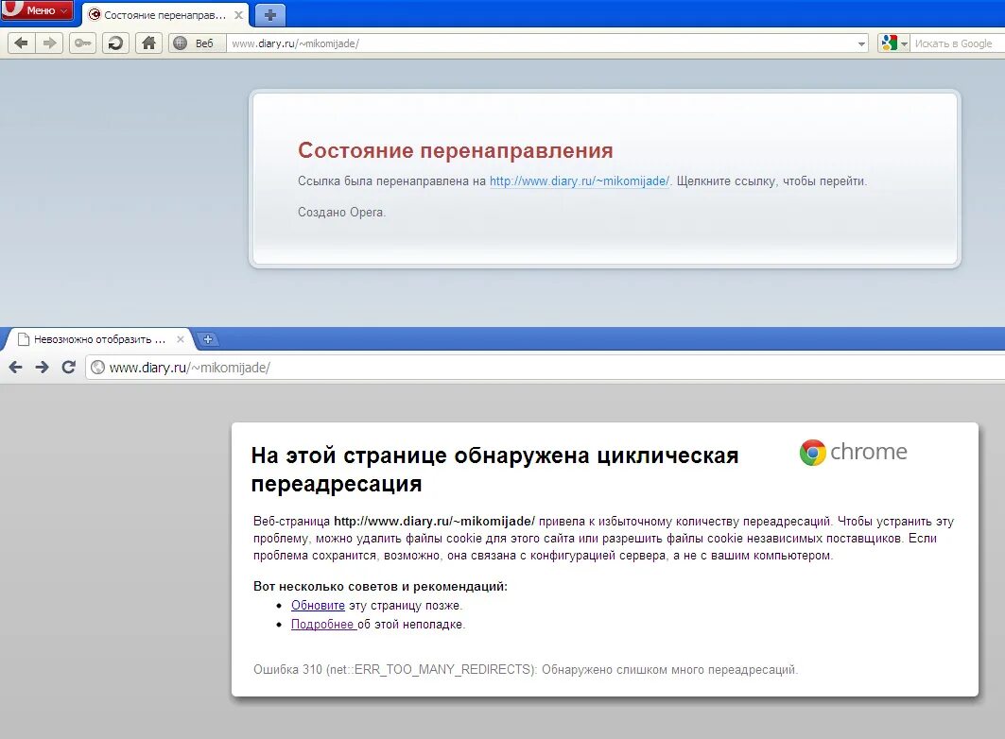Go back in Opera toolbar
The height and width of the screenshot is (739, 1005).
point(21,43)
